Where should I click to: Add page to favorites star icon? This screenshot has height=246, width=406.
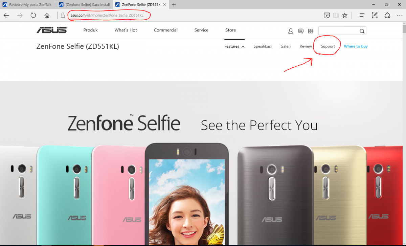[345, 15]
